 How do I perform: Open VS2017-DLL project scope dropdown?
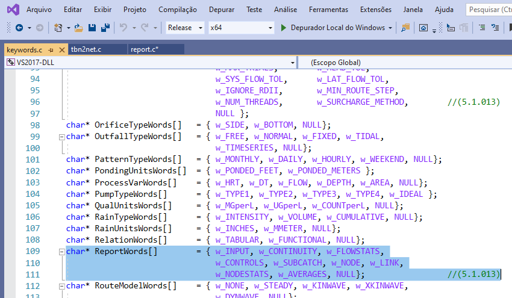[293, 63]
